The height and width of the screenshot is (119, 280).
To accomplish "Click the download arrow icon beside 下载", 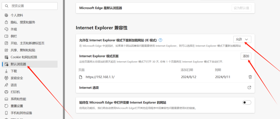I will pos(6,71).
